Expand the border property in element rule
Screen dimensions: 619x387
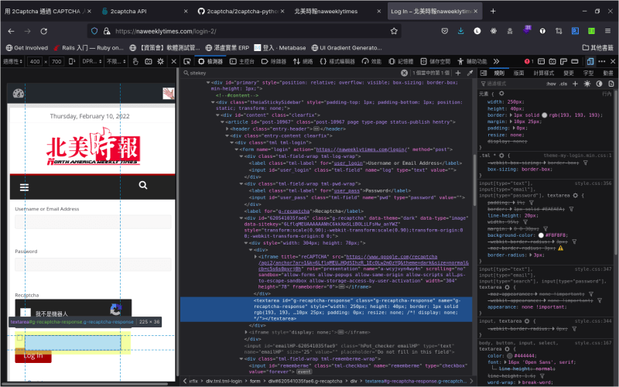click(511, 115)
